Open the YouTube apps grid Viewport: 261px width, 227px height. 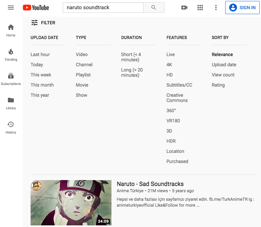click(200, 8)
